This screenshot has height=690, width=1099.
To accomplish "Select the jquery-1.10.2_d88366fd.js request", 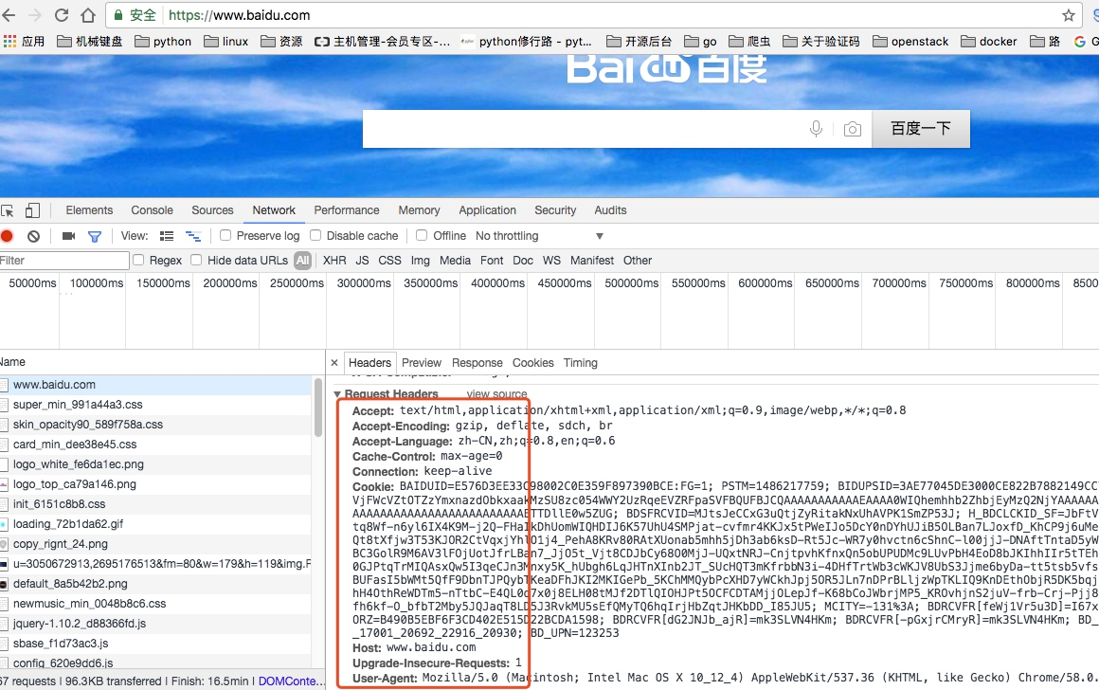I will (155, 624).
